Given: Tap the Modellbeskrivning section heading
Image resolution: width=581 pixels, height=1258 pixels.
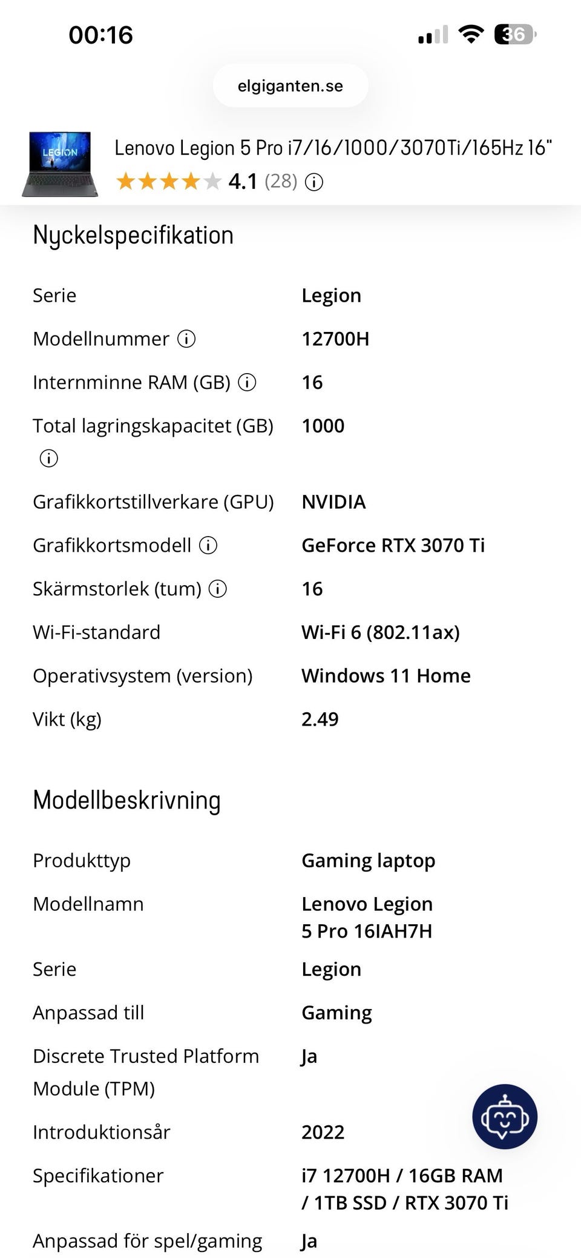Looking at the screenshot, I should pyautogui.click(x=126, y=800).
